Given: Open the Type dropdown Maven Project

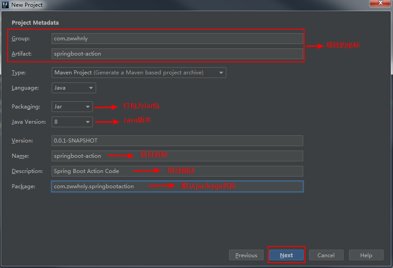Looking at the screenshot, I should pos(139,73).
